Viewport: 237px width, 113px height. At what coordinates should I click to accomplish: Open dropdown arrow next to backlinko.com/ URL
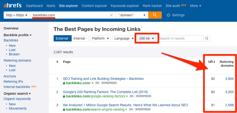coord(92,83)
